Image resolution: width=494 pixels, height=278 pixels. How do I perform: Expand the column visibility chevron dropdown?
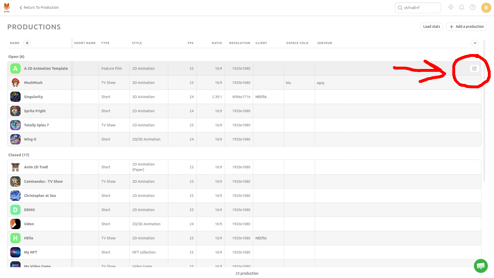tap(475, 43)
